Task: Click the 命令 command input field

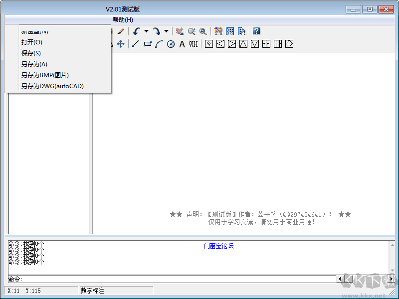Action: pos(172,279)
